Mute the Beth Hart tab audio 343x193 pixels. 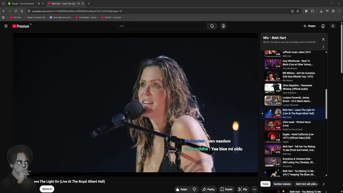79,3
